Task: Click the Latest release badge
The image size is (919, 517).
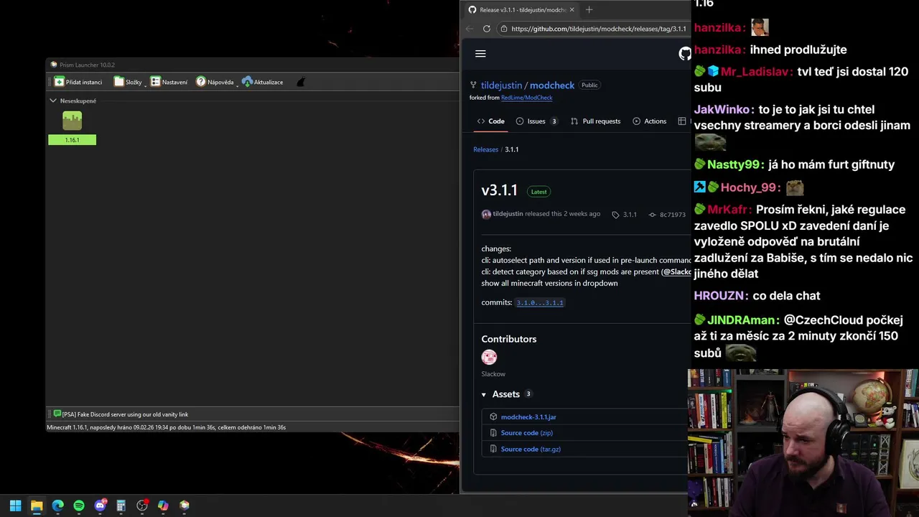Action: tap(538, 192)
